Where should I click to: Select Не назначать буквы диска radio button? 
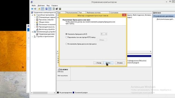[66, 44]
